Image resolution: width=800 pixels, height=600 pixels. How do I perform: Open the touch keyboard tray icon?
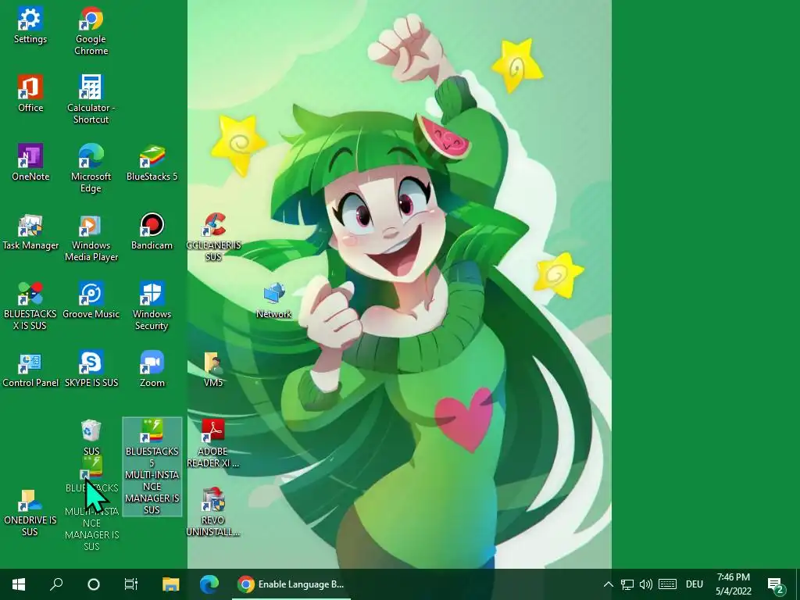click(667, 584)
